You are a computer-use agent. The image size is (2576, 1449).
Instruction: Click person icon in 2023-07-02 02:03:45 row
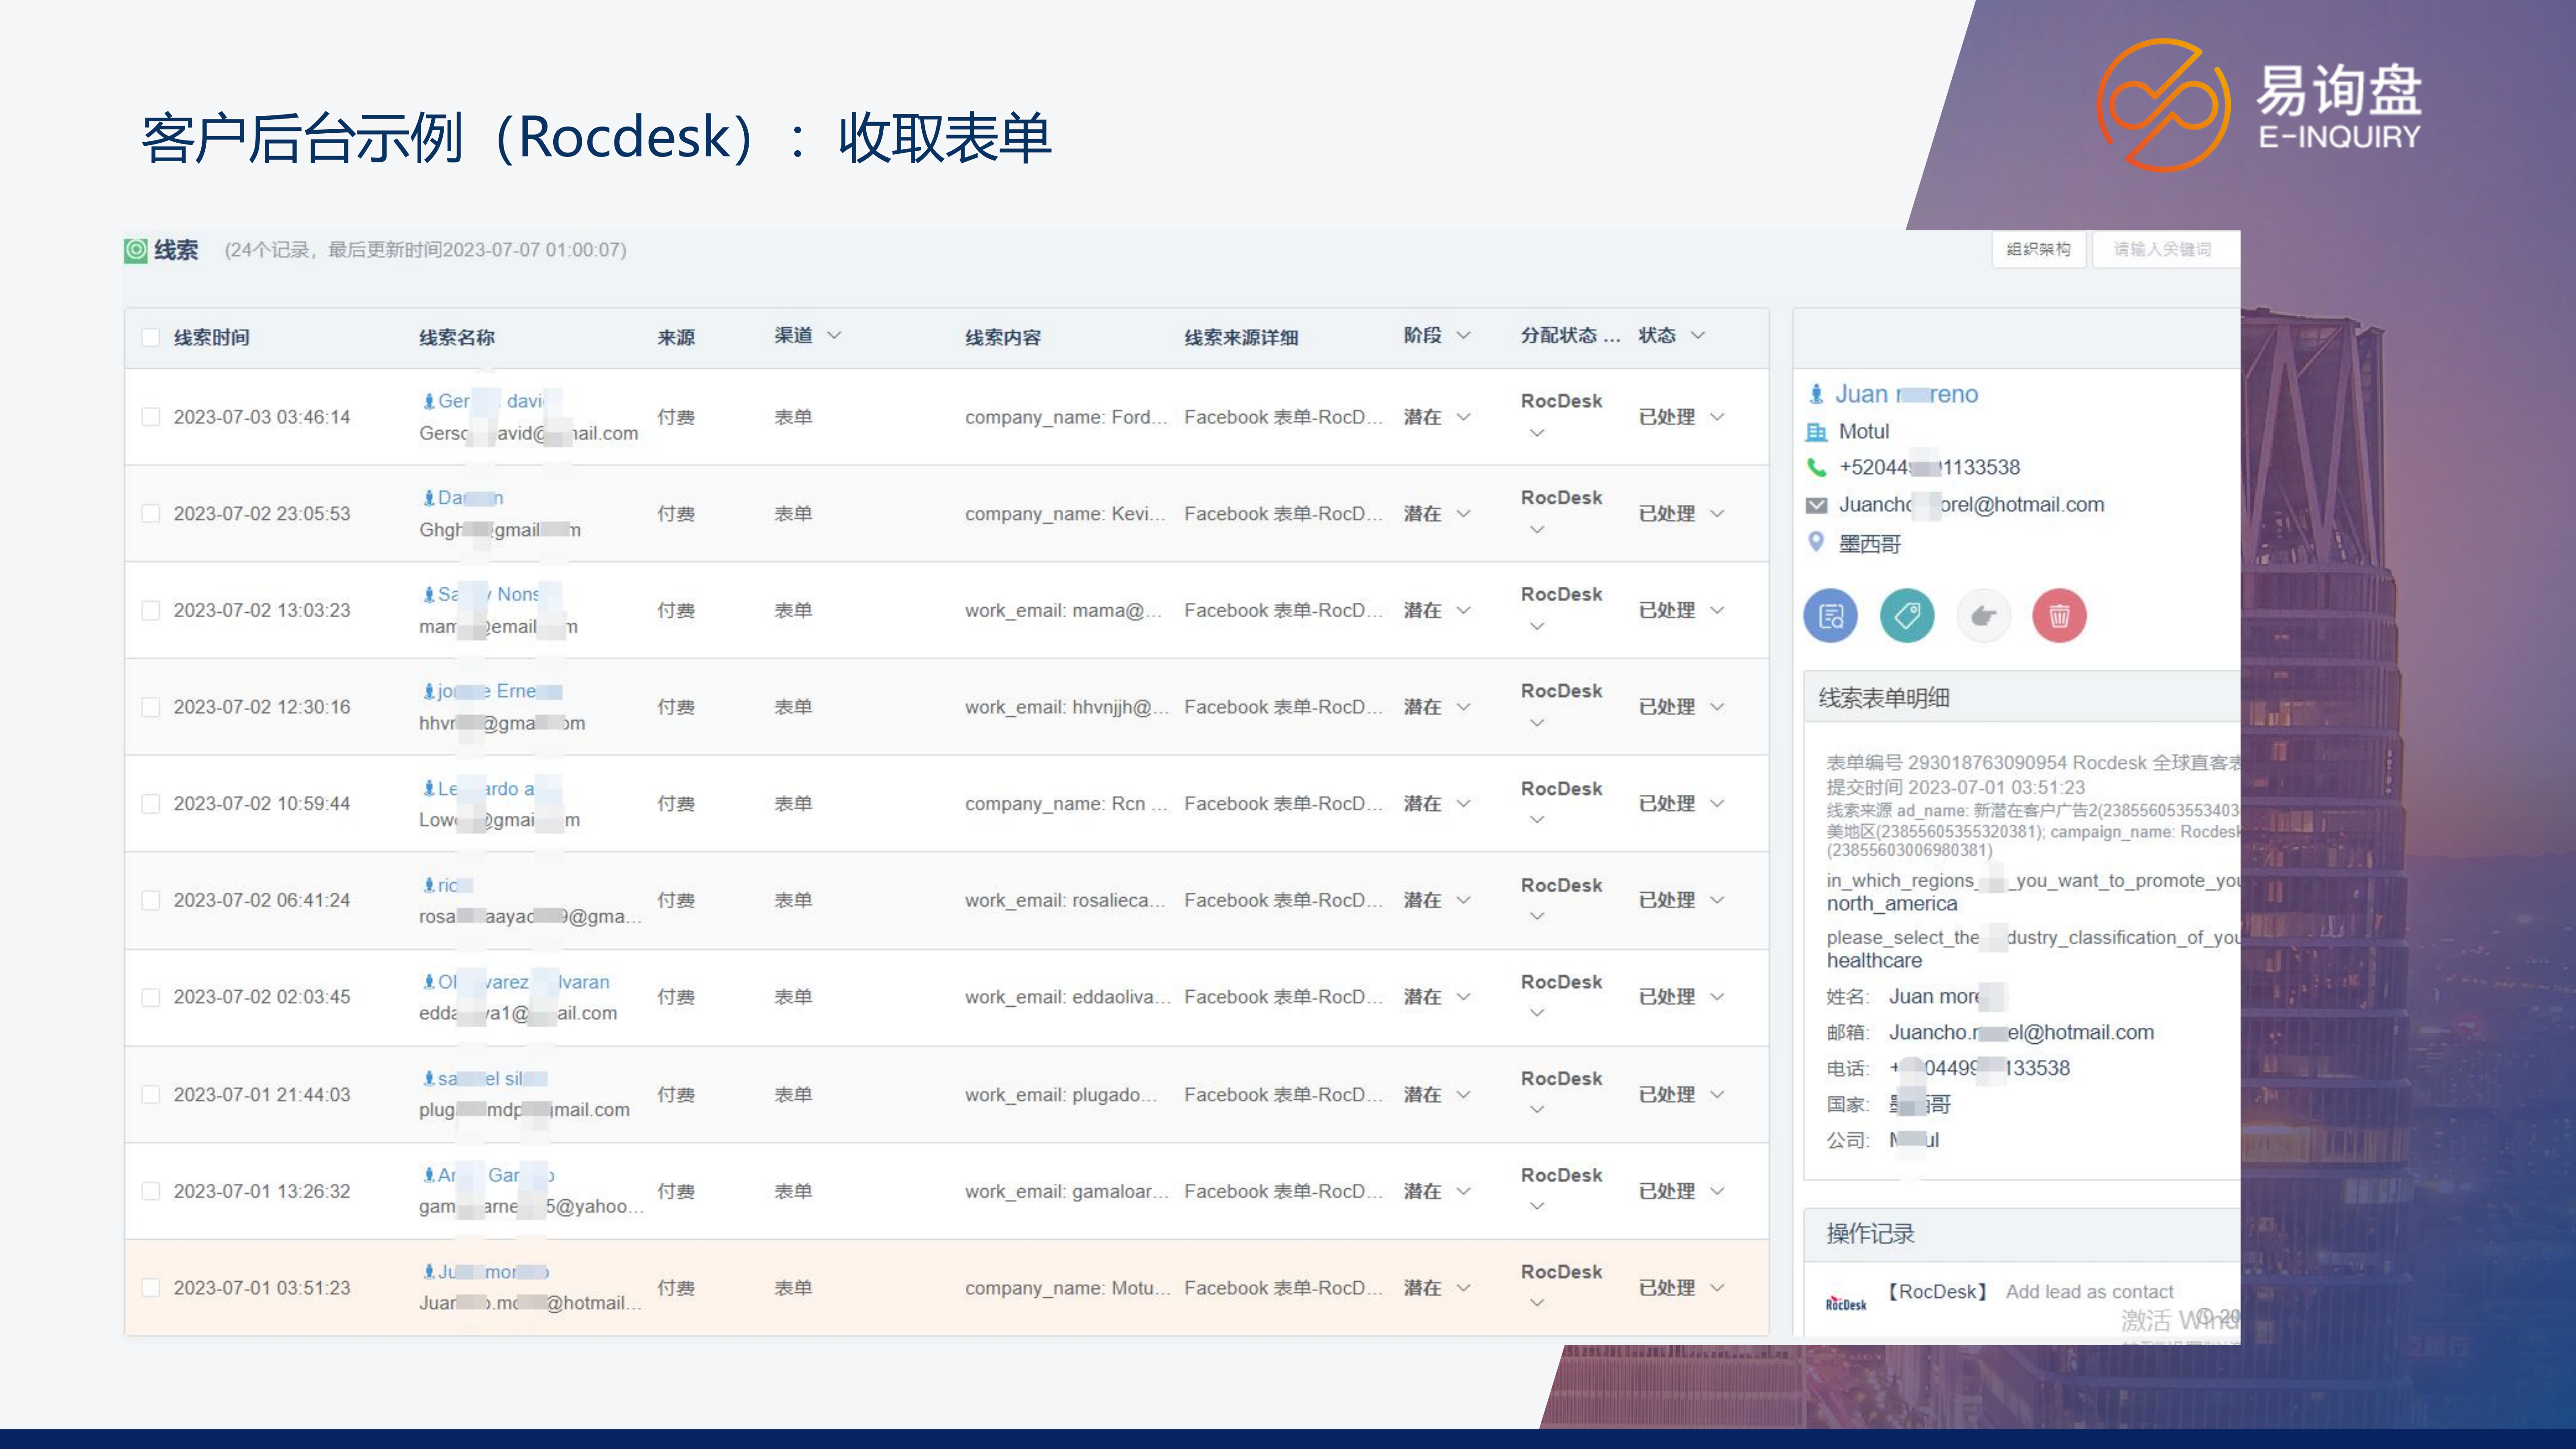tap(428, 982)
